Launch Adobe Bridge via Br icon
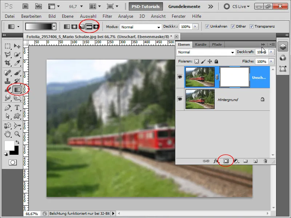This screenshot has width=291, height=218. click(x=25, y=7)
